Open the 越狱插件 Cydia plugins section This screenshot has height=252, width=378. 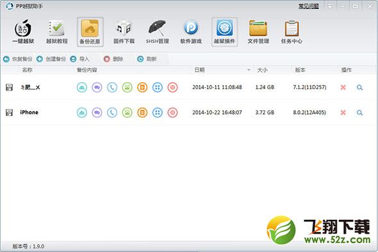click(224, 32)
